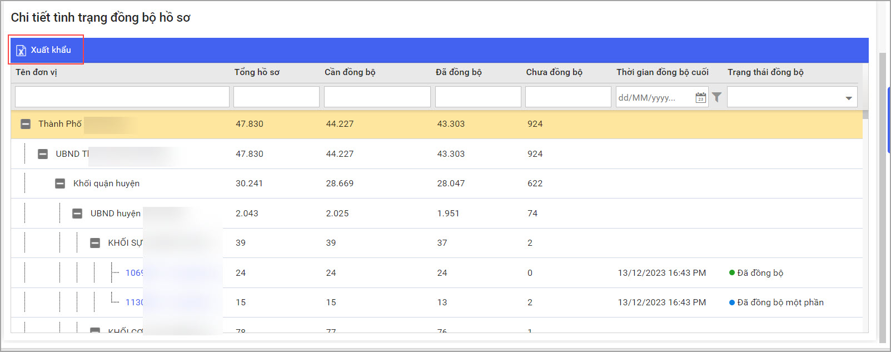The width and height of the screenshot is (891, 352).
Task: Focus the Cần đồng bộ filter box
Action: 377,97
